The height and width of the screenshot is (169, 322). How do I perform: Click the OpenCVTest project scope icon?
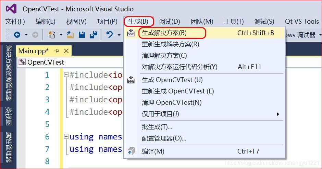(22, 62)
